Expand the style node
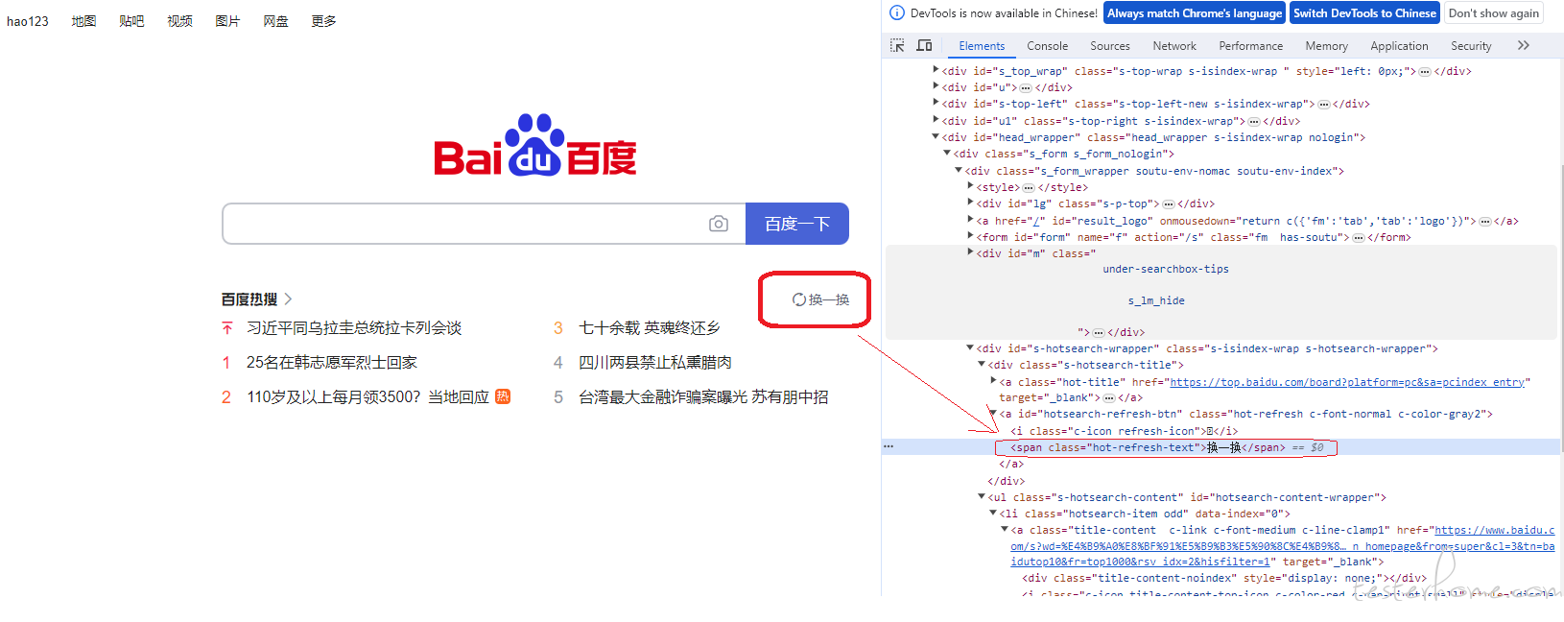The width and height of the screenshot is (1564, 622). [970, 186]
